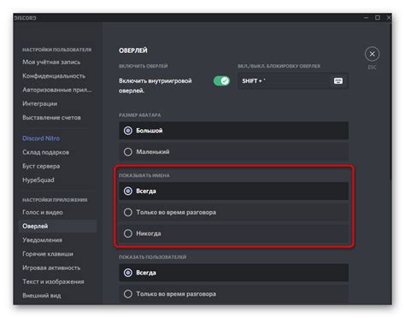Select Только во время разговора for names
Screen dimensions: 405x318
click(x=233, y=212)
